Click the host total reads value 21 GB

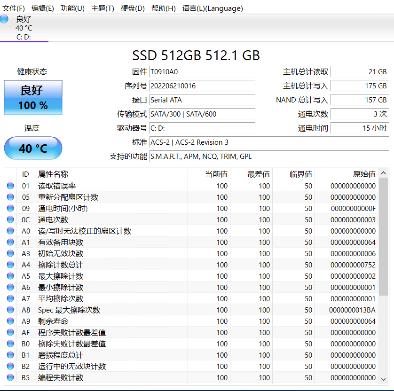(x=360, y=72)
